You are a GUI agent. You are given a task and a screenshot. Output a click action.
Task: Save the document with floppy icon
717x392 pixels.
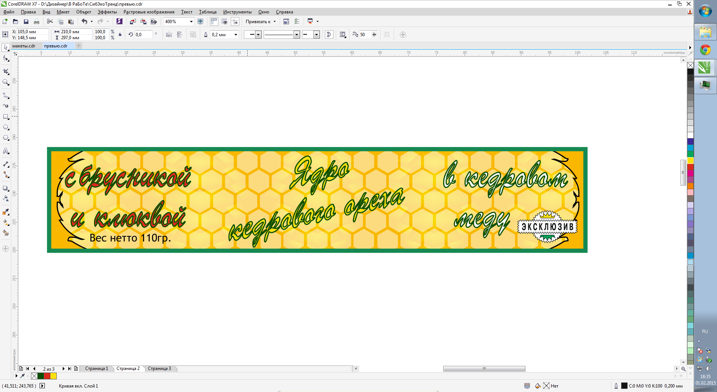[26, 22]
